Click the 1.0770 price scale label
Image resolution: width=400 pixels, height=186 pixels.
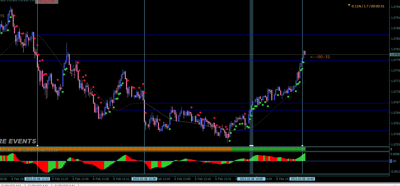click(x=395, y=92)
